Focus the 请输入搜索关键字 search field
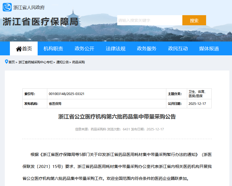The width and height of the screenshot is (232, 186). (x=150, y=20)
